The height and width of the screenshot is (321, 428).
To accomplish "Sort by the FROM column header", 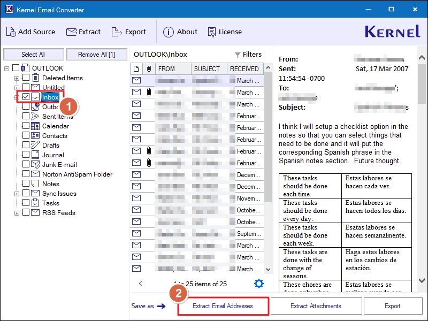I will point(173,69).
